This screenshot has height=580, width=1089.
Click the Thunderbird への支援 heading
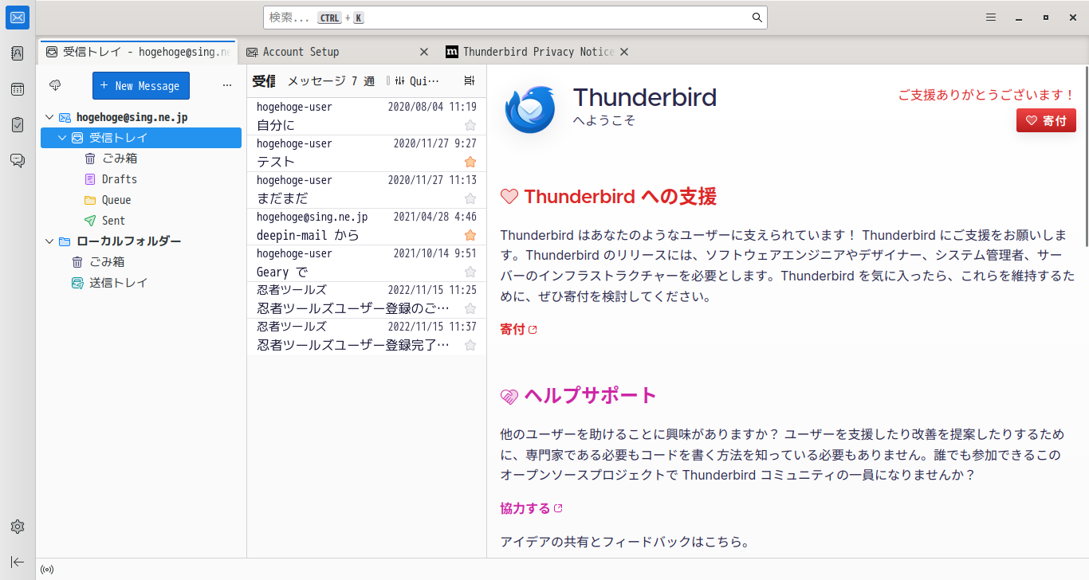pyautogui.click(x=620, y=196)
